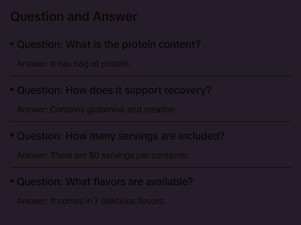Viewport: 301px width, 225px height.
Task: Select the recovery support question
Action: click(x=114, y=90)
